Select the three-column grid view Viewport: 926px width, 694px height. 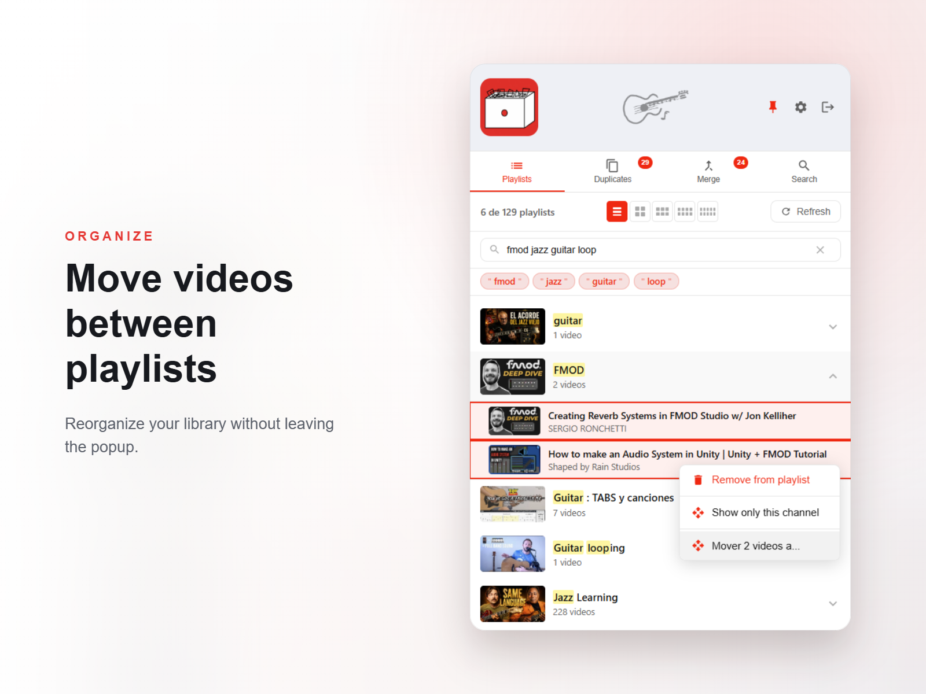[662, 212]
